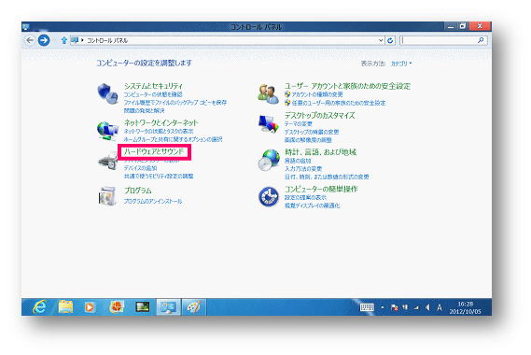Image resolution: width=531 pixels, height=355 pixels.
Task: Click プログラムのアンインストール link
Action: (x=153, y=202)
